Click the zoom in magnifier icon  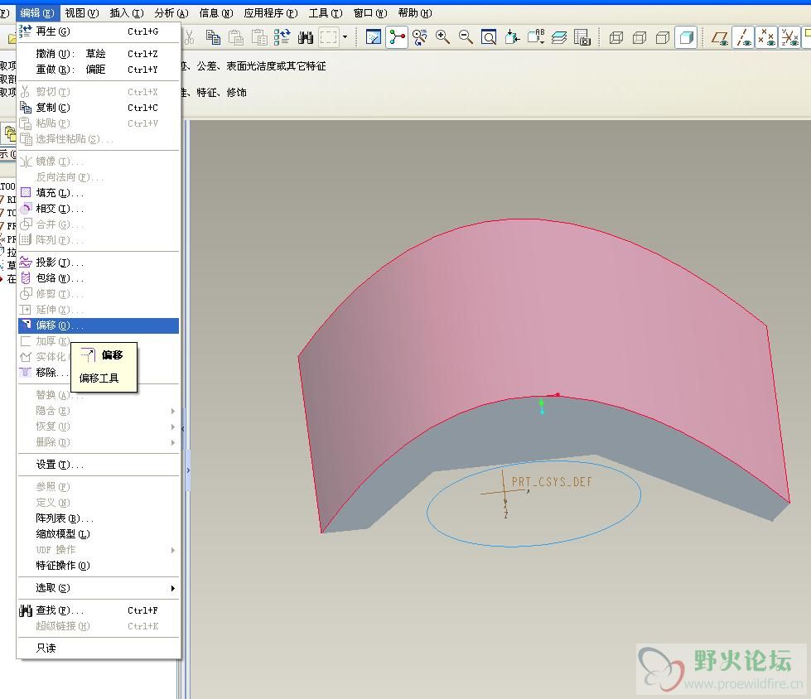tap(442, 37)
